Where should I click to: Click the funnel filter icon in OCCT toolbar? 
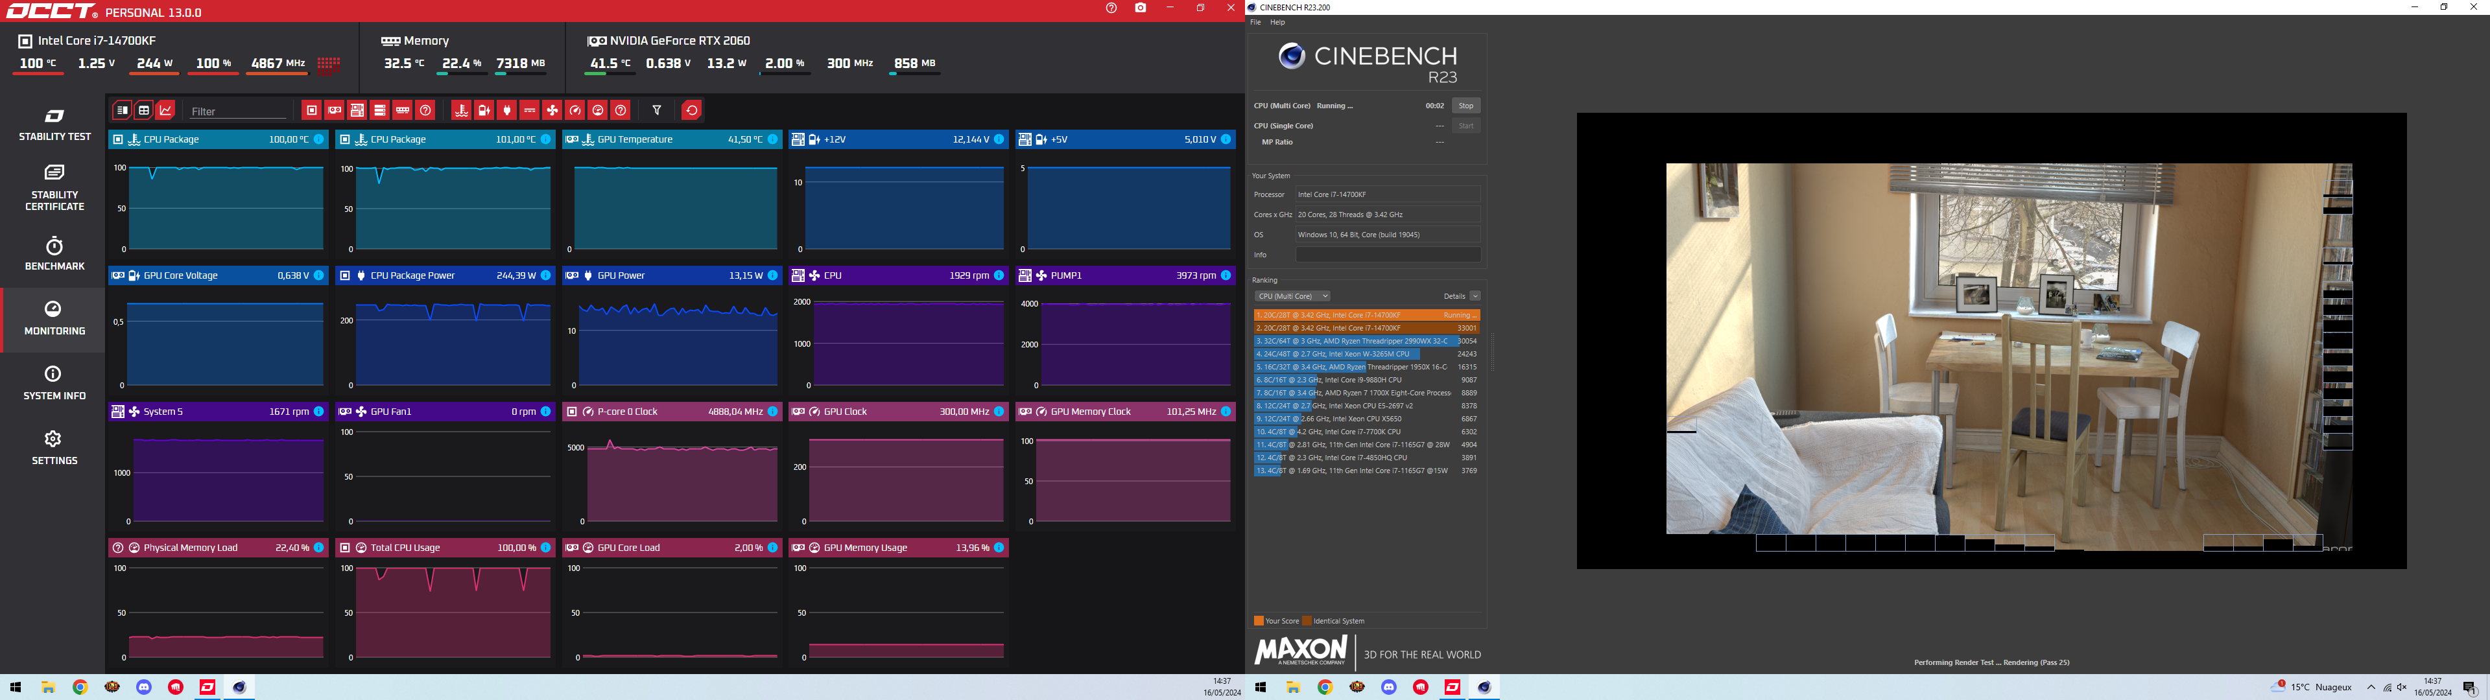(658, 110)
